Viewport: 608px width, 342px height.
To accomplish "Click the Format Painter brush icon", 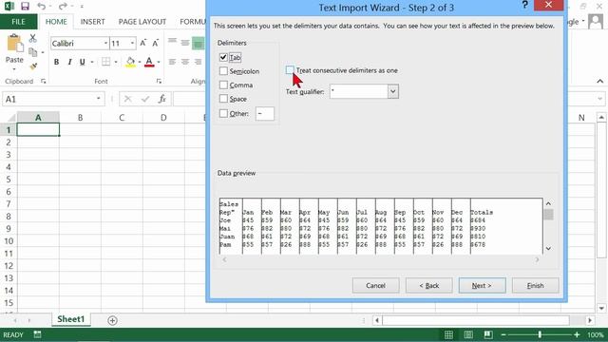I will 33,66.
